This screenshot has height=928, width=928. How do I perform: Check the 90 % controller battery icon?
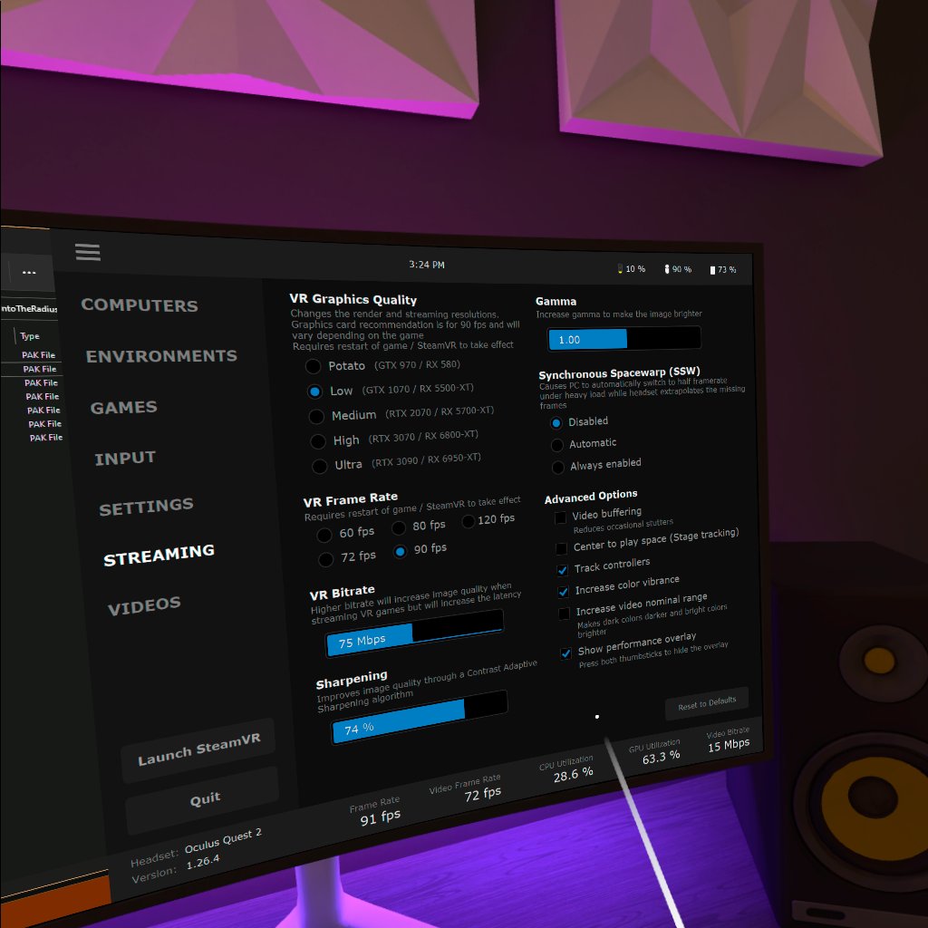tap(666, 269)
